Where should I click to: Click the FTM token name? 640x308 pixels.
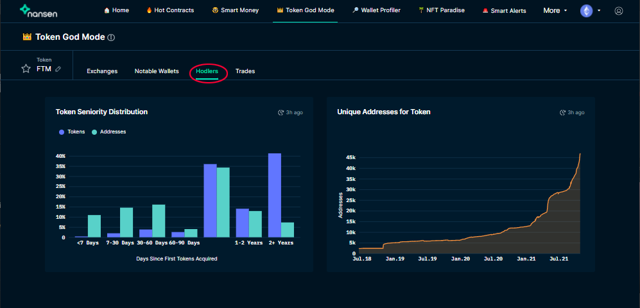point(44,69)
